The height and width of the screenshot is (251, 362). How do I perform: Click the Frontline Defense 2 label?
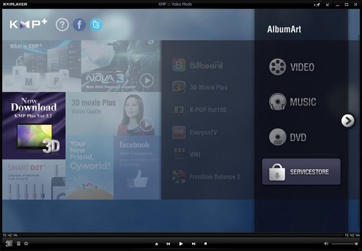[215, 177]
